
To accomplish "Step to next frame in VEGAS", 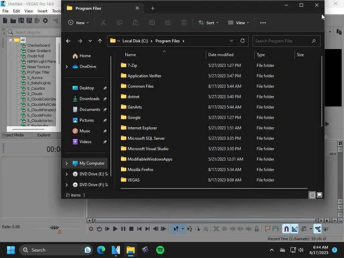I will click(164, 229).
